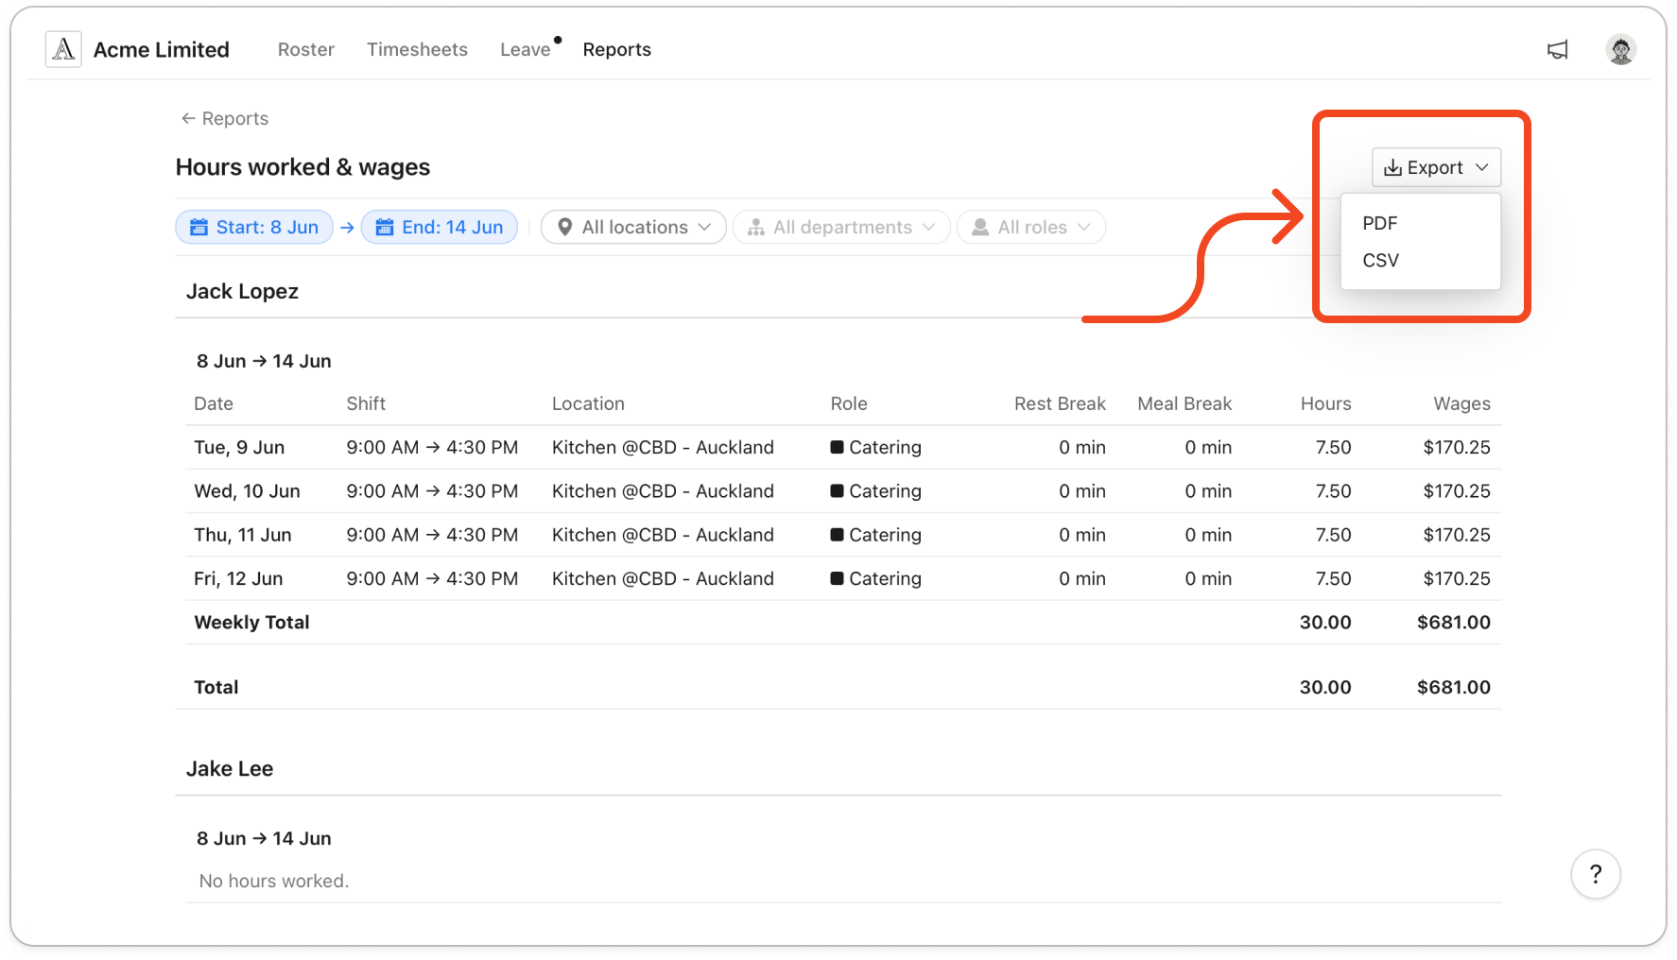
Task: Select the Reports tab in the navbar
Action: [x=616, y=49]
